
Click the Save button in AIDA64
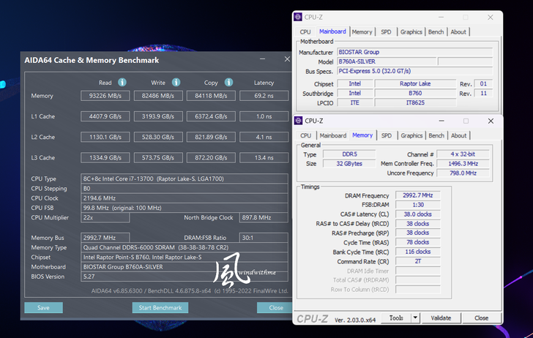point(43,308)
